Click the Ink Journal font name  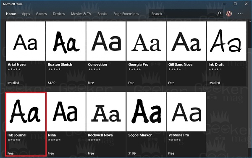(17, 135)
